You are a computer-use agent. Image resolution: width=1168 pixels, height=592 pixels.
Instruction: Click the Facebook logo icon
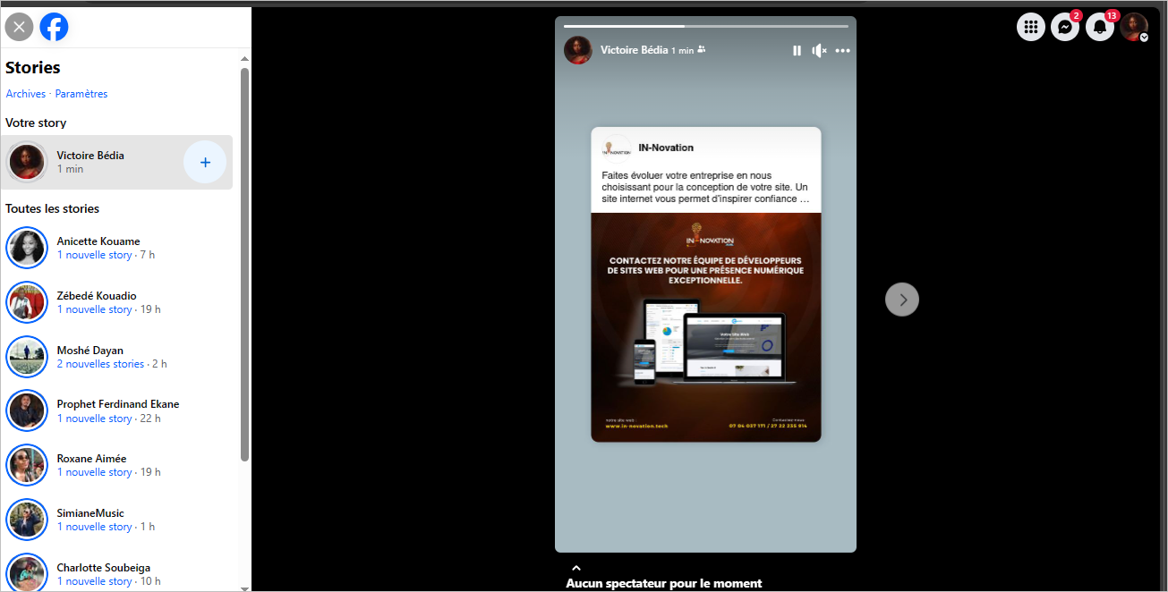54,27
